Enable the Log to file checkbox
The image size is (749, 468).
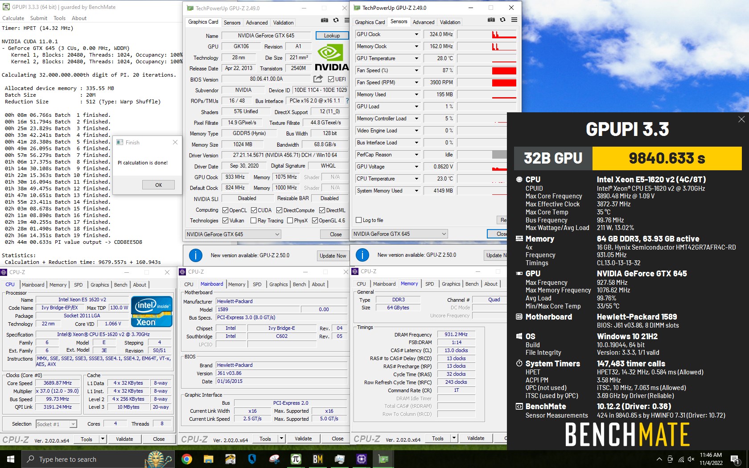click(x=358, y=220)
